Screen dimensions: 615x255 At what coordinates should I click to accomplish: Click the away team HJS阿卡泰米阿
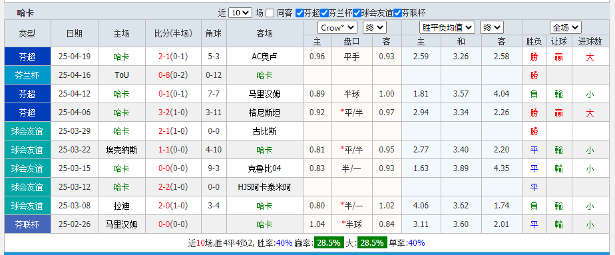[264, 187]
